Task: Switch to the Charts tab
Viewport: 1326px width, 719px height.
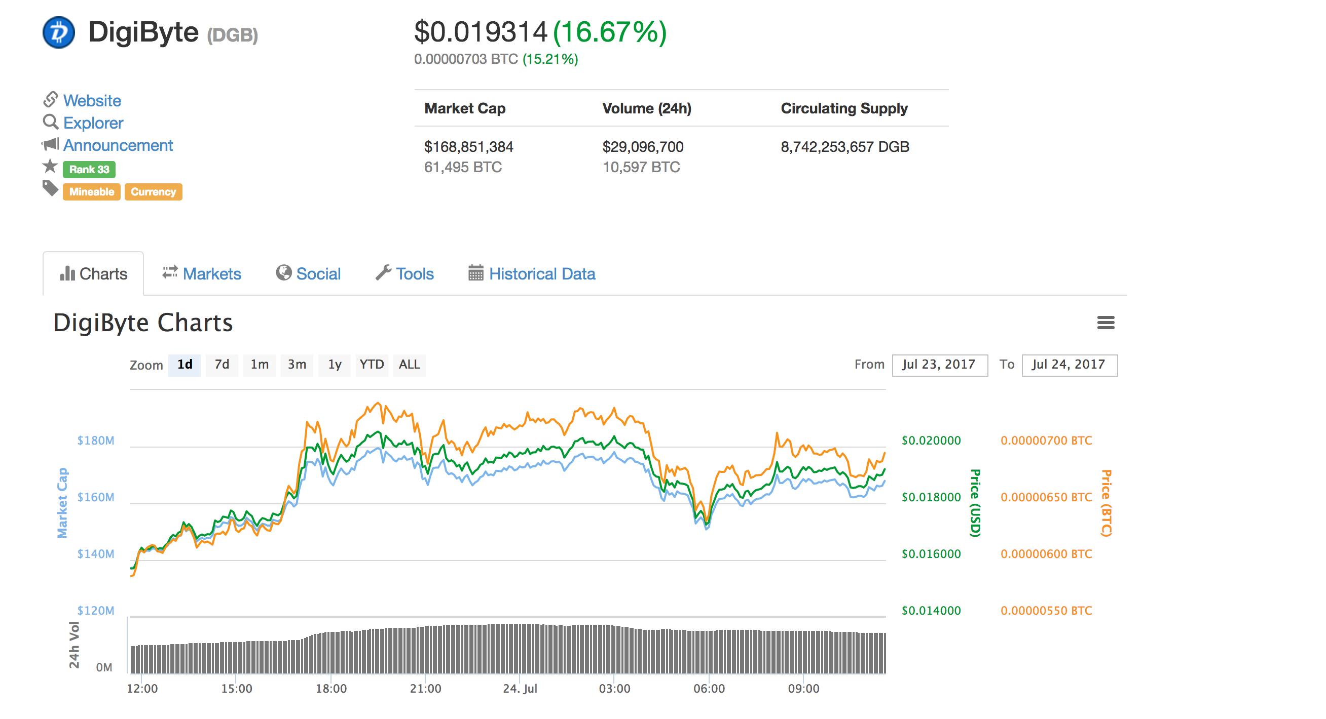Action: [x=93, y=273]
